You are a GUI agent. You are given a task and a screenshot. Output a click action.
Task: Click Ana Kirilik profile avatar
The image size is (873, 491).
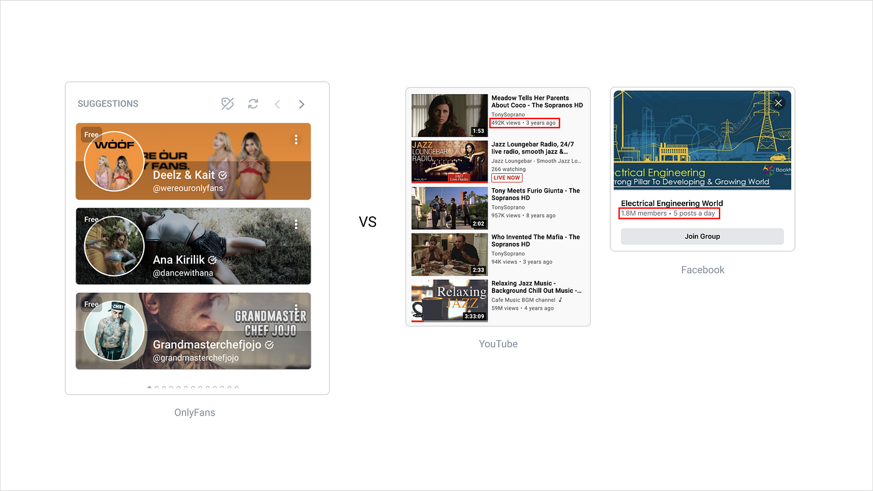click(114, 245)
